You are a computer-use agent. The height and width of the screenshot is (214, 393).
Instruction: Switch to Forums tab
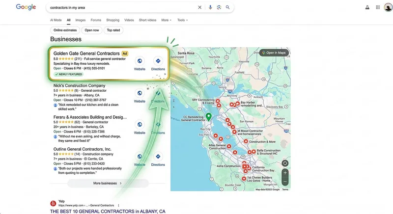pyautogui.click(x=96, y=20)
